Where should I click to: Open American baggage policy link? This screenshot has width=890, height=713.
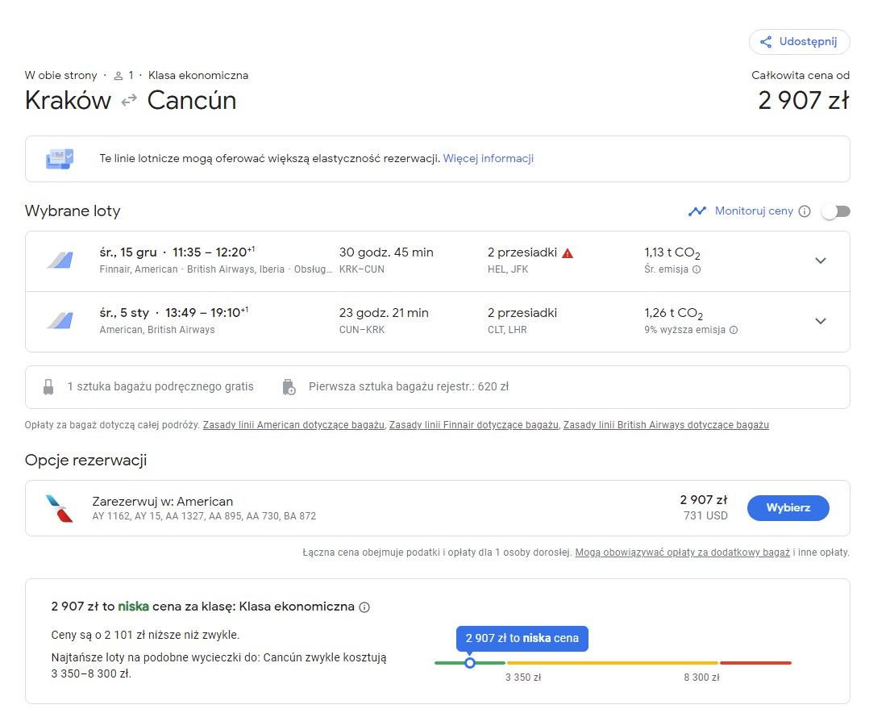(293, 425)
